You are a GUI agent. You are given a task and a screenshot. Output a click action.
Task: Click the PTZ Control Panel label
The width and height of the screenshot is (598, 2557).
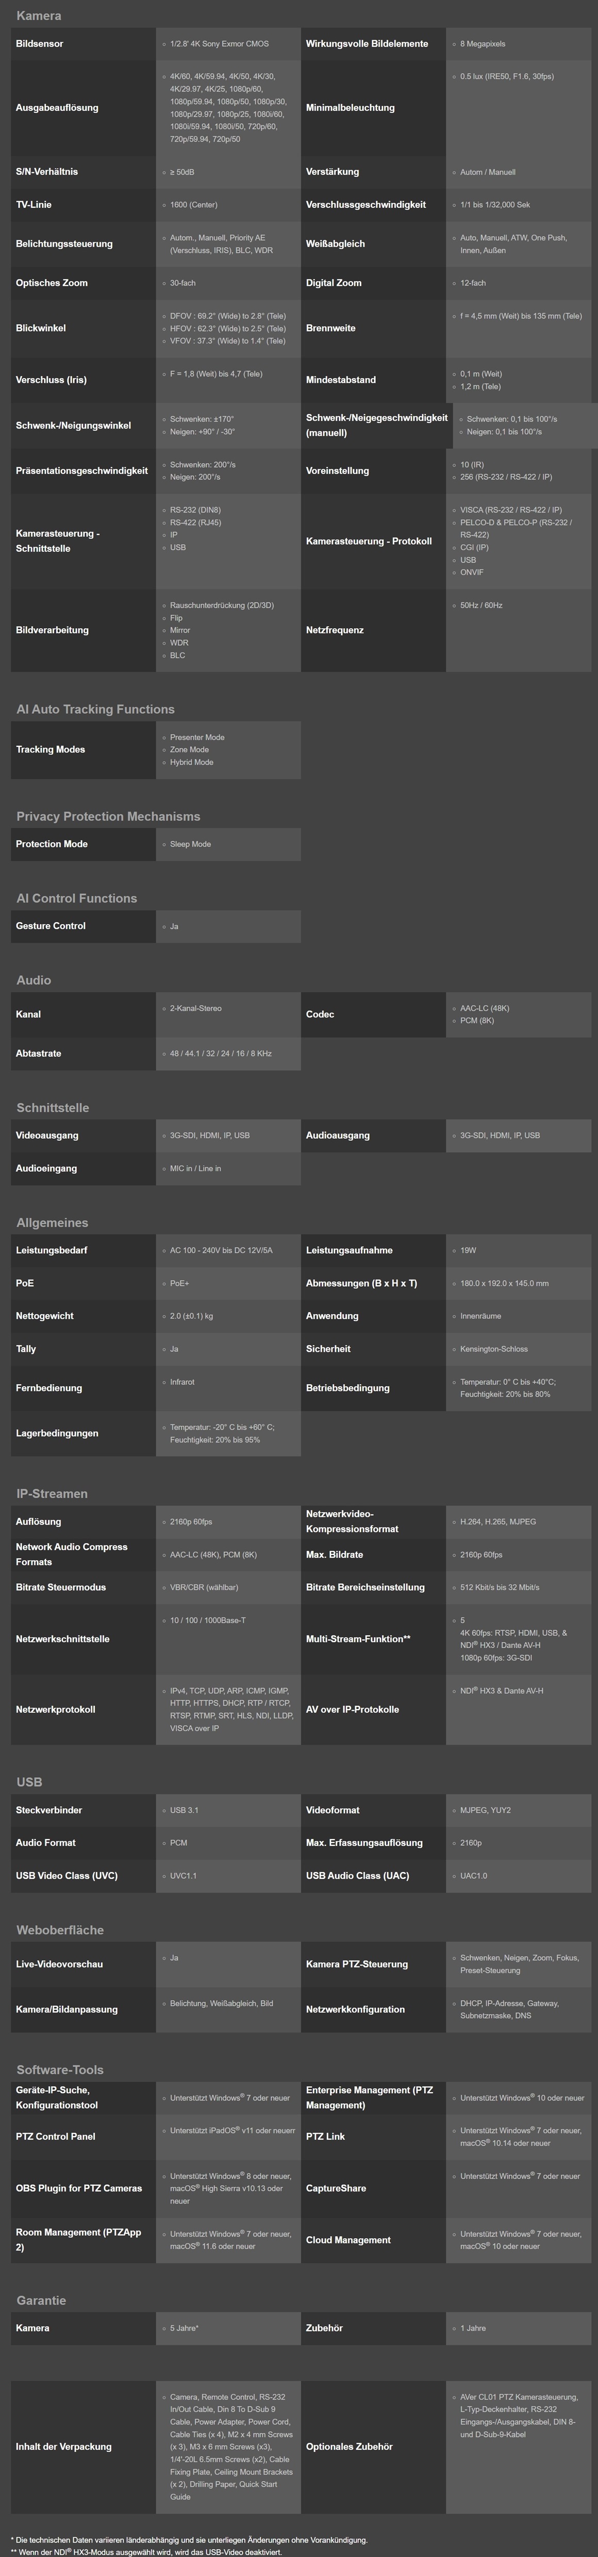point(56,2136)
